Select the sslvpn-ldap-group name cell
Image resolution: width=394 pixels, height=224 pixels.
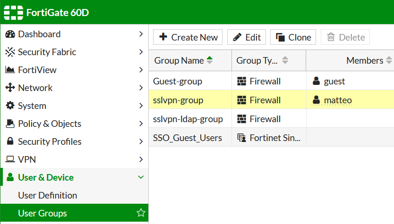[188, 119]
